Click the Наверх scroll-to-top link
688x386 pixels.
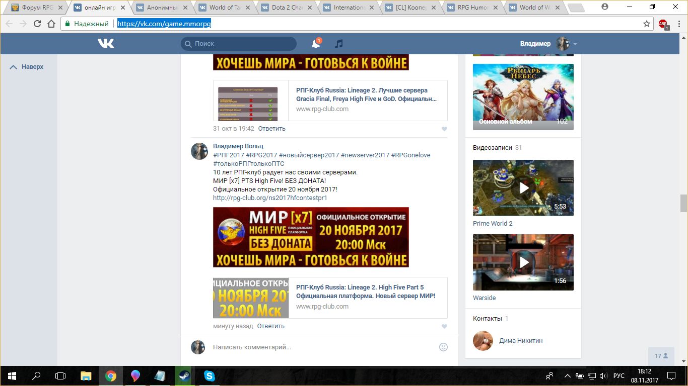pyautogui.click(x=27, y=67)
